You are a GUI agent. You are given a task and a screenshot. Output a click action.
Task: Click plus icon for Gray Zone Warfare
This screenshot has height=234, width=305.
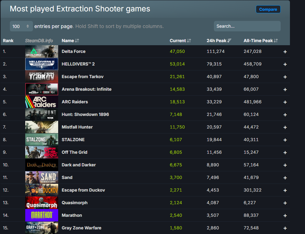point(285,228)
